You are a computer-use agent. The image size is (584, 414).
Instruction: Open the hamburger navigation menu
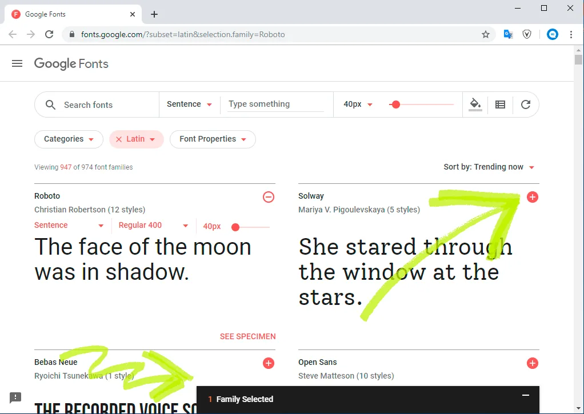pyautogui.click(x=17, y=63)
